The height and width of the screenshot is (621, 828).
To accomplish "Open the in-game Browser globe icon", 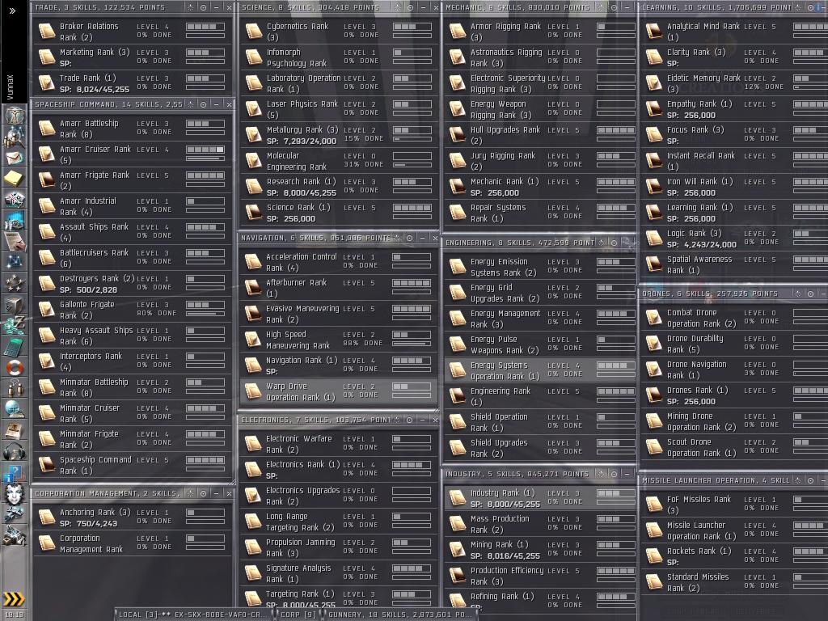I will (x=14, y=408).
